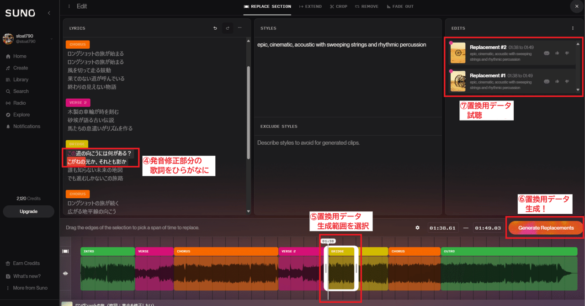This screenshot has height=306, width=585.
Task: Select the BRIDGE section in timeline
Action: pyautogui.click(x=341, y=251)
